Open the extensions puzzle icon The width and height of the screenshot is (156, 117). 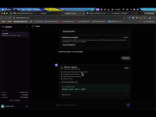(x=144, y=18)
